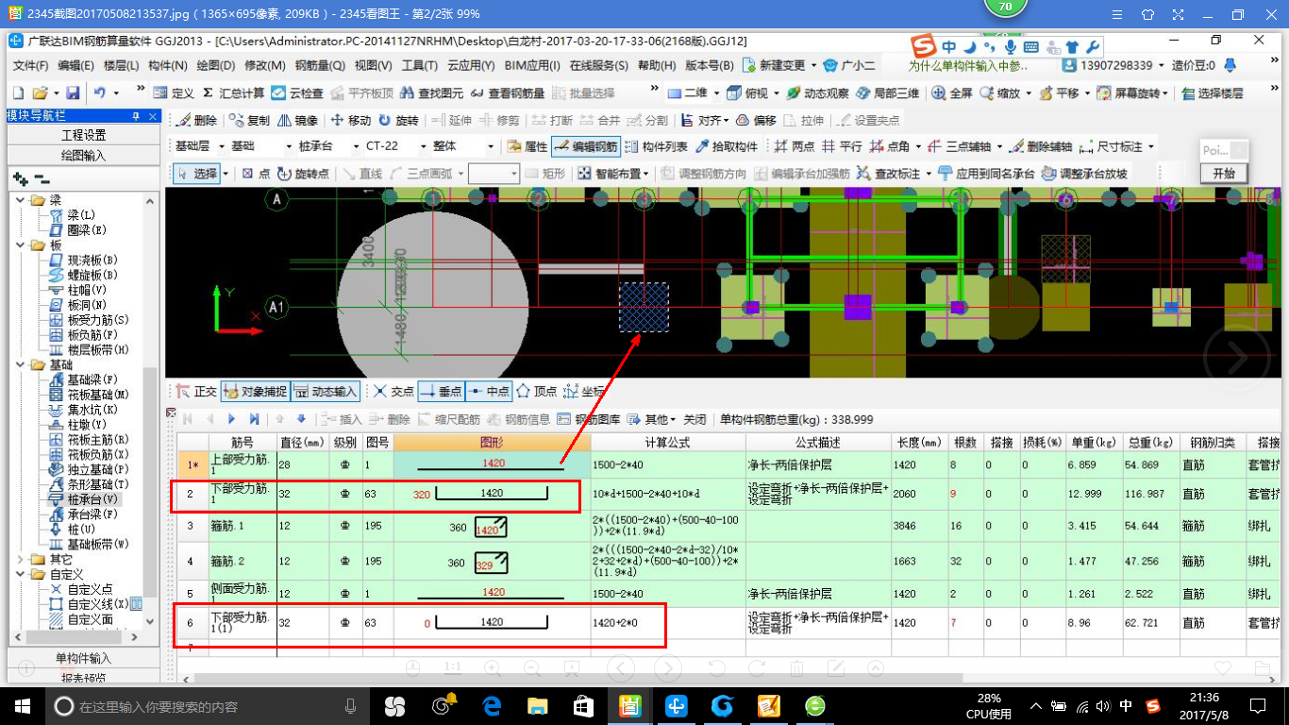The height and width of the screenshot is (725, 1289).
Task: Select the 偏移 offset tool
Action: (756, 121)
